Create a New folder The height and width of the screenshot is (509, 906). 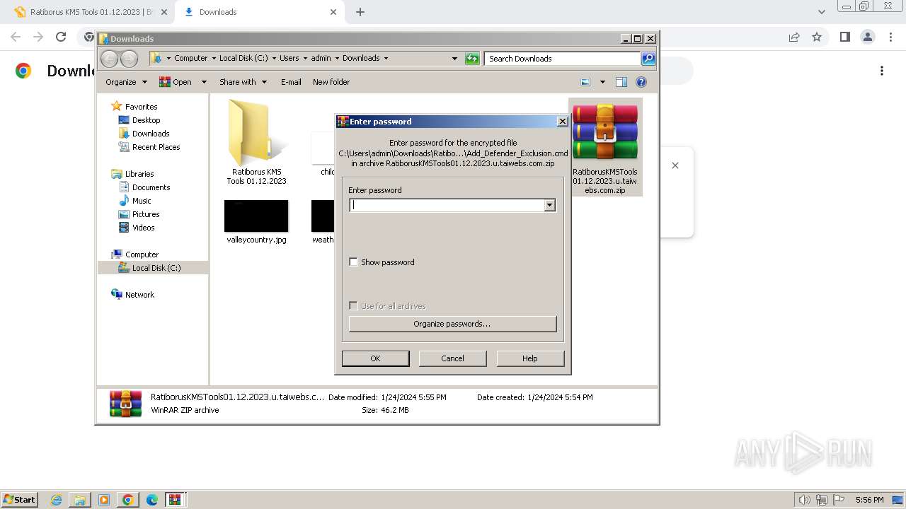point(331,82)
